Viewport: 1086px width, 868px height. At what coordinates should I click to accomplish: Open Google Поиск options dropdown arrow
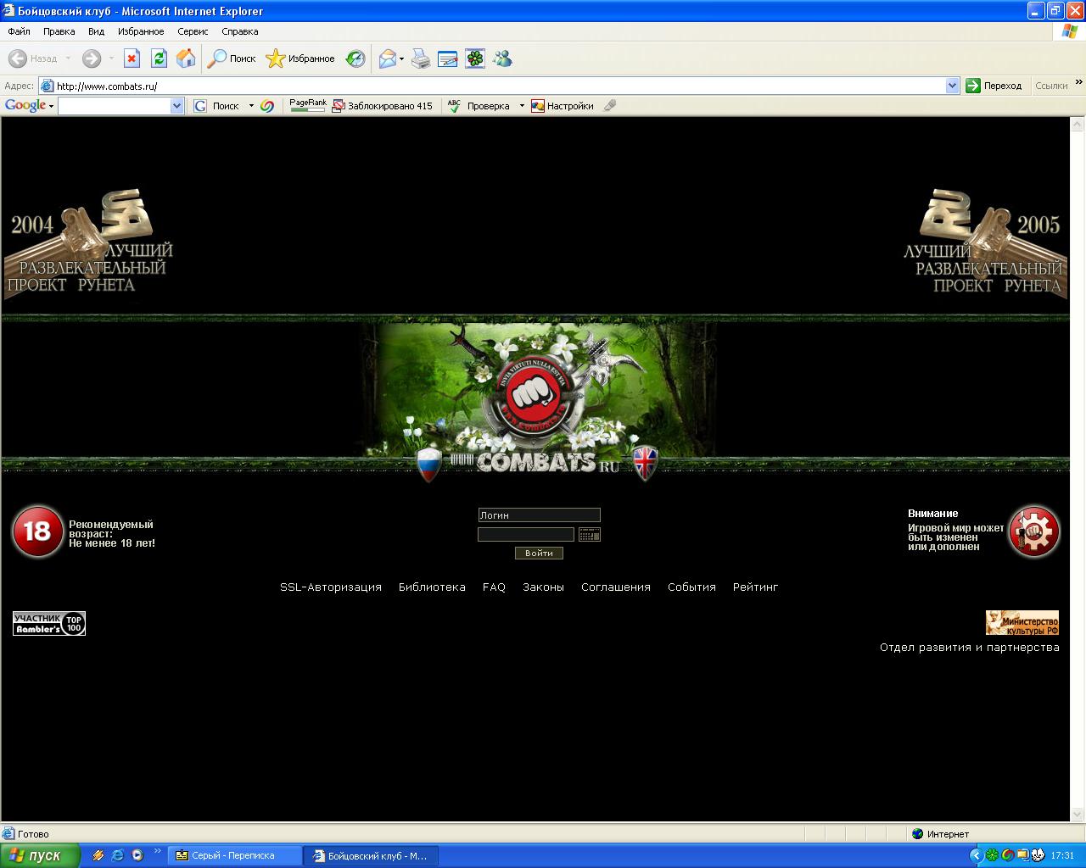[x=251, y=106]
